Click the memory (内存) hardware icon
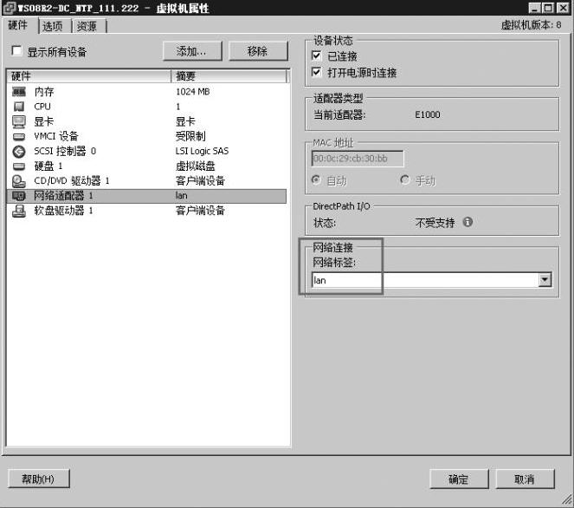This screenshot has height=508, width=574. point(19,92)
